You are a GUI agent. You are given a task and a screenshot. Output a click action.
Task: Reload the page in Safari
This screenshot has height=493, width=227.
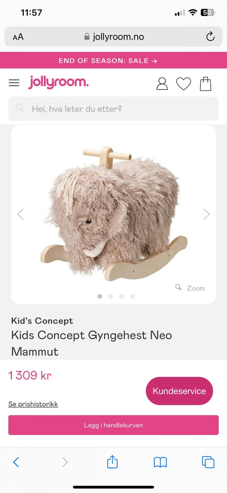coord(210,36)
